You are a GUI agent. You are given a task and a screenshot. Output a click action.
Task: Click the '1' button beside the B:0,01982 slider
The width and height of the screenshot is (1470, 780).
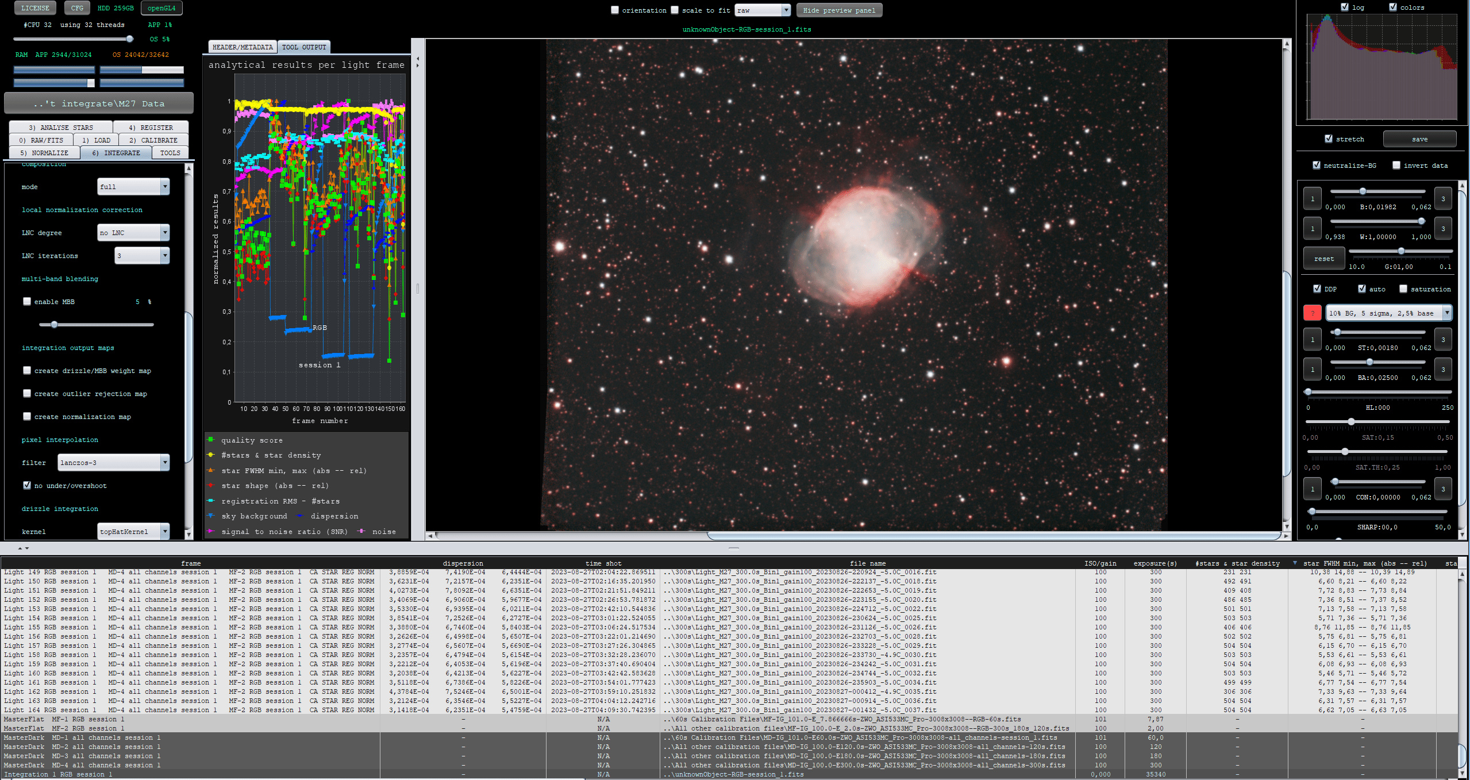pyautogui.click(x=1312, y=199)
